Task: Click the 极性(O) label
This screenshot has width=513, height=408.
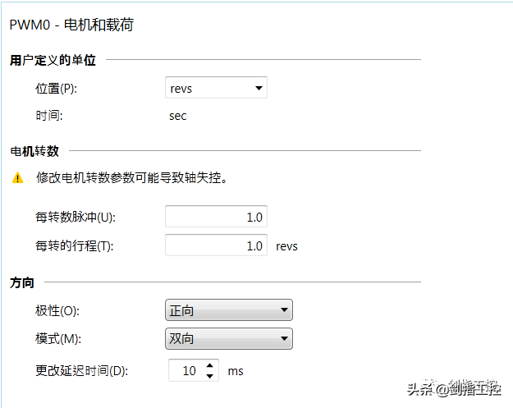Action: tap(57, 311)
